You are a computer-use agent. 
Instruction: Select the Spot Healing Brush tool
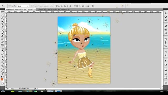[x=2, y=31]
